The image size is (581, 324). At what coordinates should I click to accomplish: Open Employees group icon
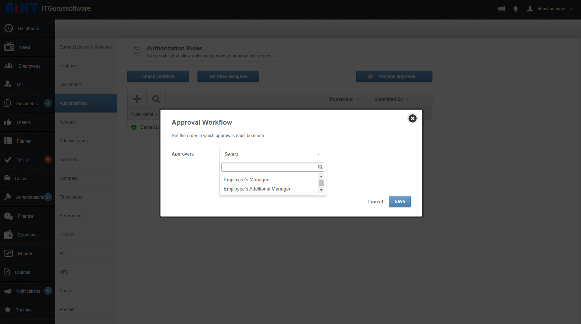[x=9, y=65]
